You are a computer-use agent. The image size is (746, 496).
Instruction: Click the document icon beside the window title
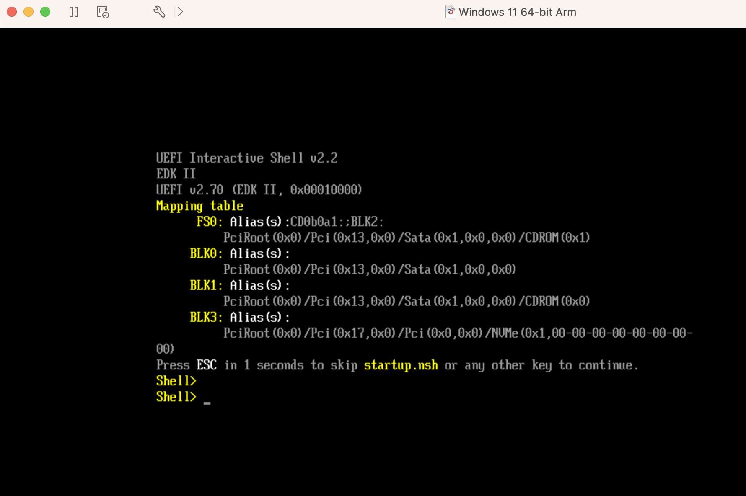click(x=450, y=12)
